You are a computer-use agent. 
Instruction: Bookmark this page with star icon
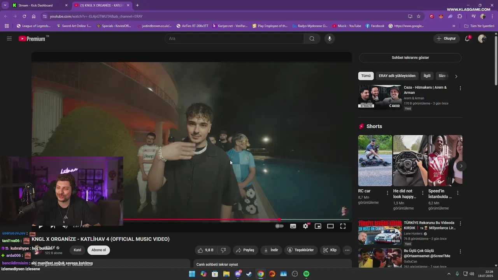[419, 16]
